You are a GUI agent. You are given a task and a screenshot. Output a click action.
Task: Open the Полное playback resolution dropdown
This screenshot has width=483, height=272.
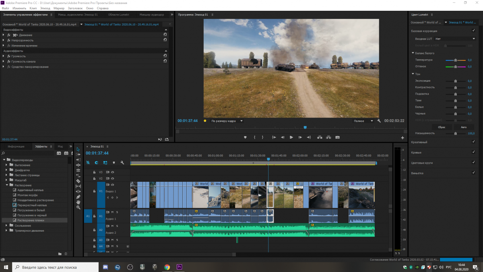[x=363, y=121]
